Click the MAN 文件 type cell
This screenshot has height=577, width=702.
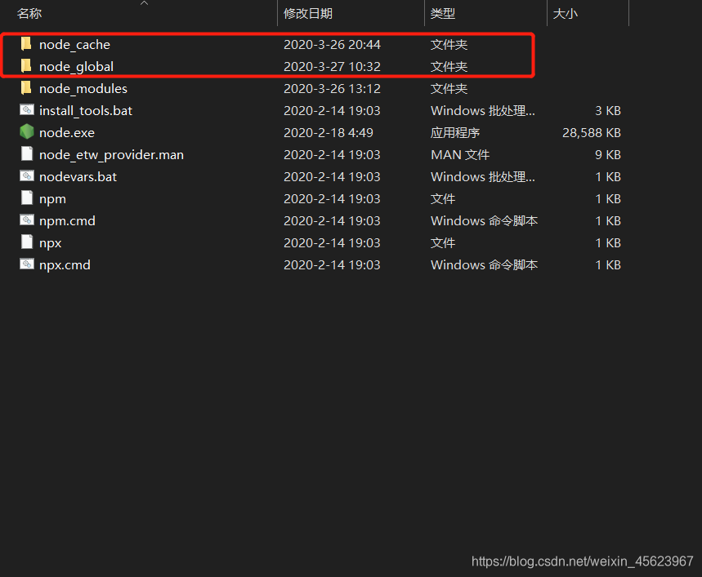460,154
